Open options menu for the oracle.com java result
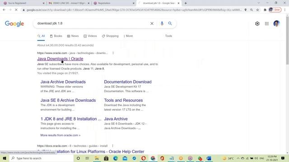Screen dimensions: 289x162 click(x=113, y=53)
